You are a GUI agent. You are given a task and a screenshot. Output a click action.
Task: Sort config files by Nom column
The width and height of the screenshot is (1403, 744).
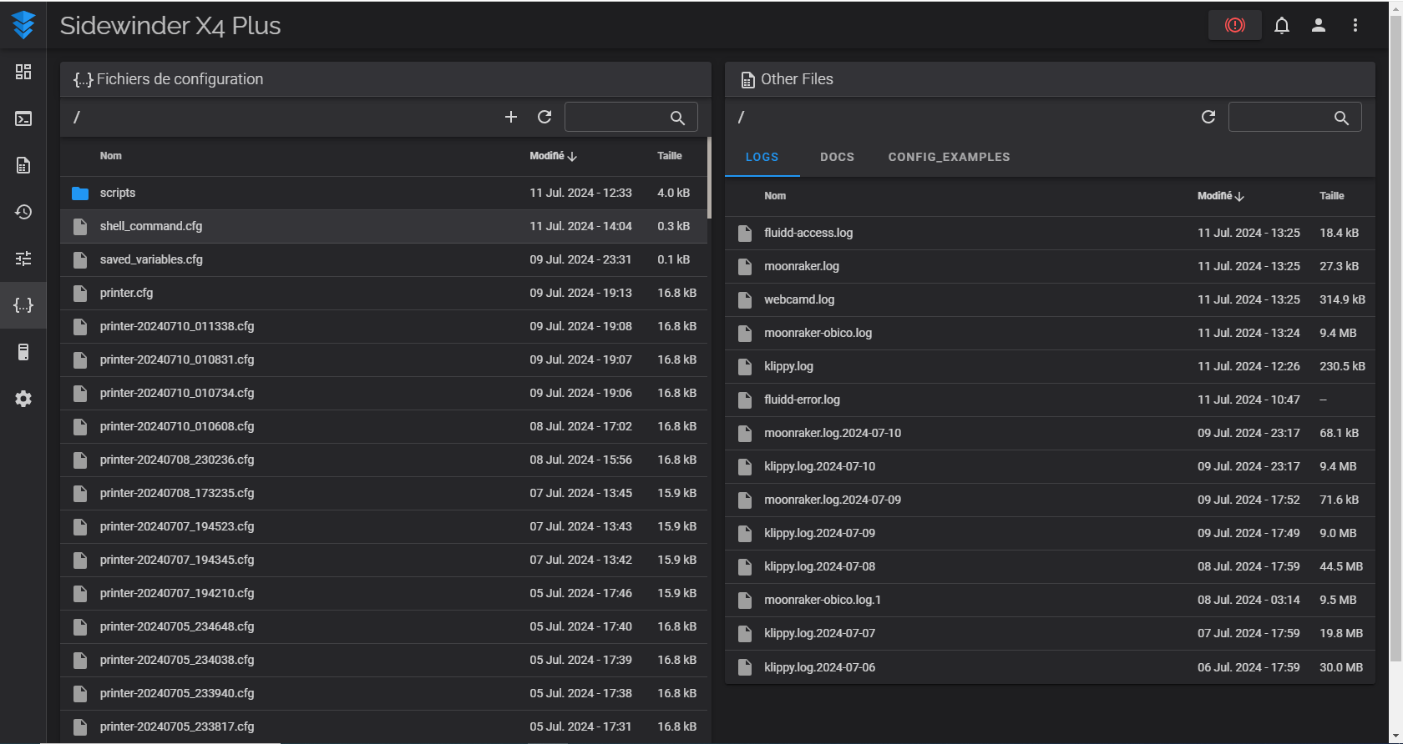pos(110,156)
